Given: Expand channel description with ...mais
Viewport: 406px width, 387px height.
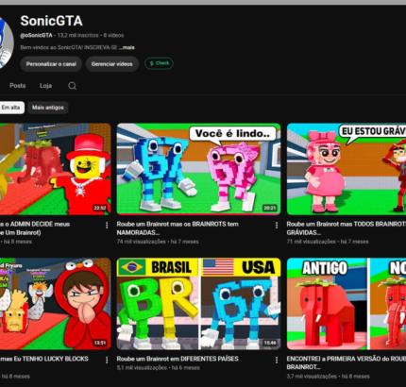Looking at the screenshot, I should point(127,47).
